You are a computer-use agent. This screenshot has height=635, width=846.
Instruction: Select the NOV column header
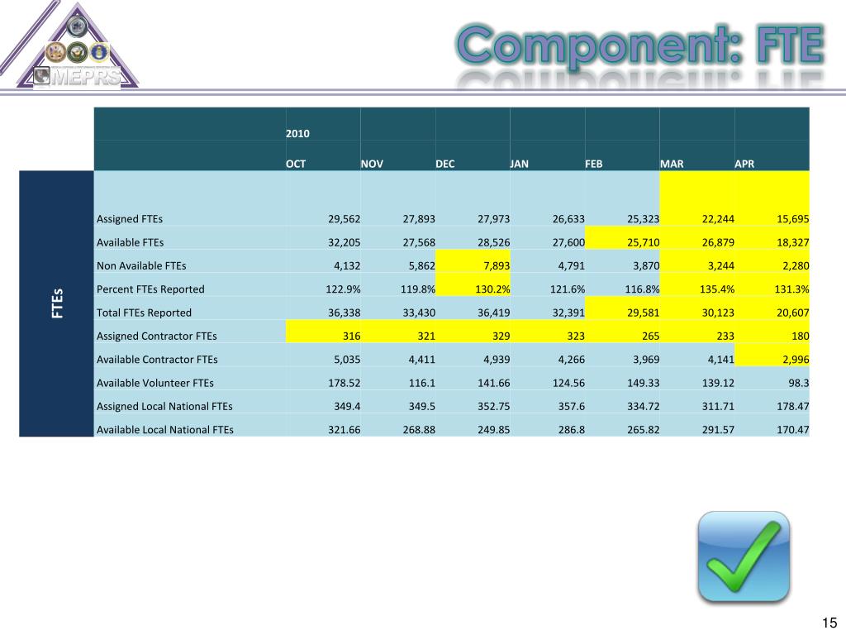point(372,164)
